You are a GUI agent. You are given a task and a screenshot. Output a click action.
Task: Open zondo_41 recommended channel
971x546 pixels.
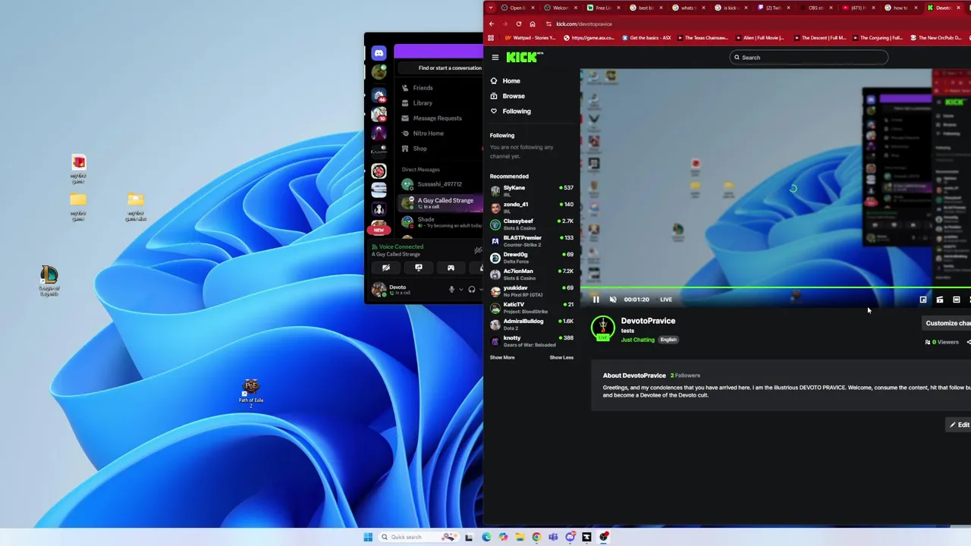point(531,207)
